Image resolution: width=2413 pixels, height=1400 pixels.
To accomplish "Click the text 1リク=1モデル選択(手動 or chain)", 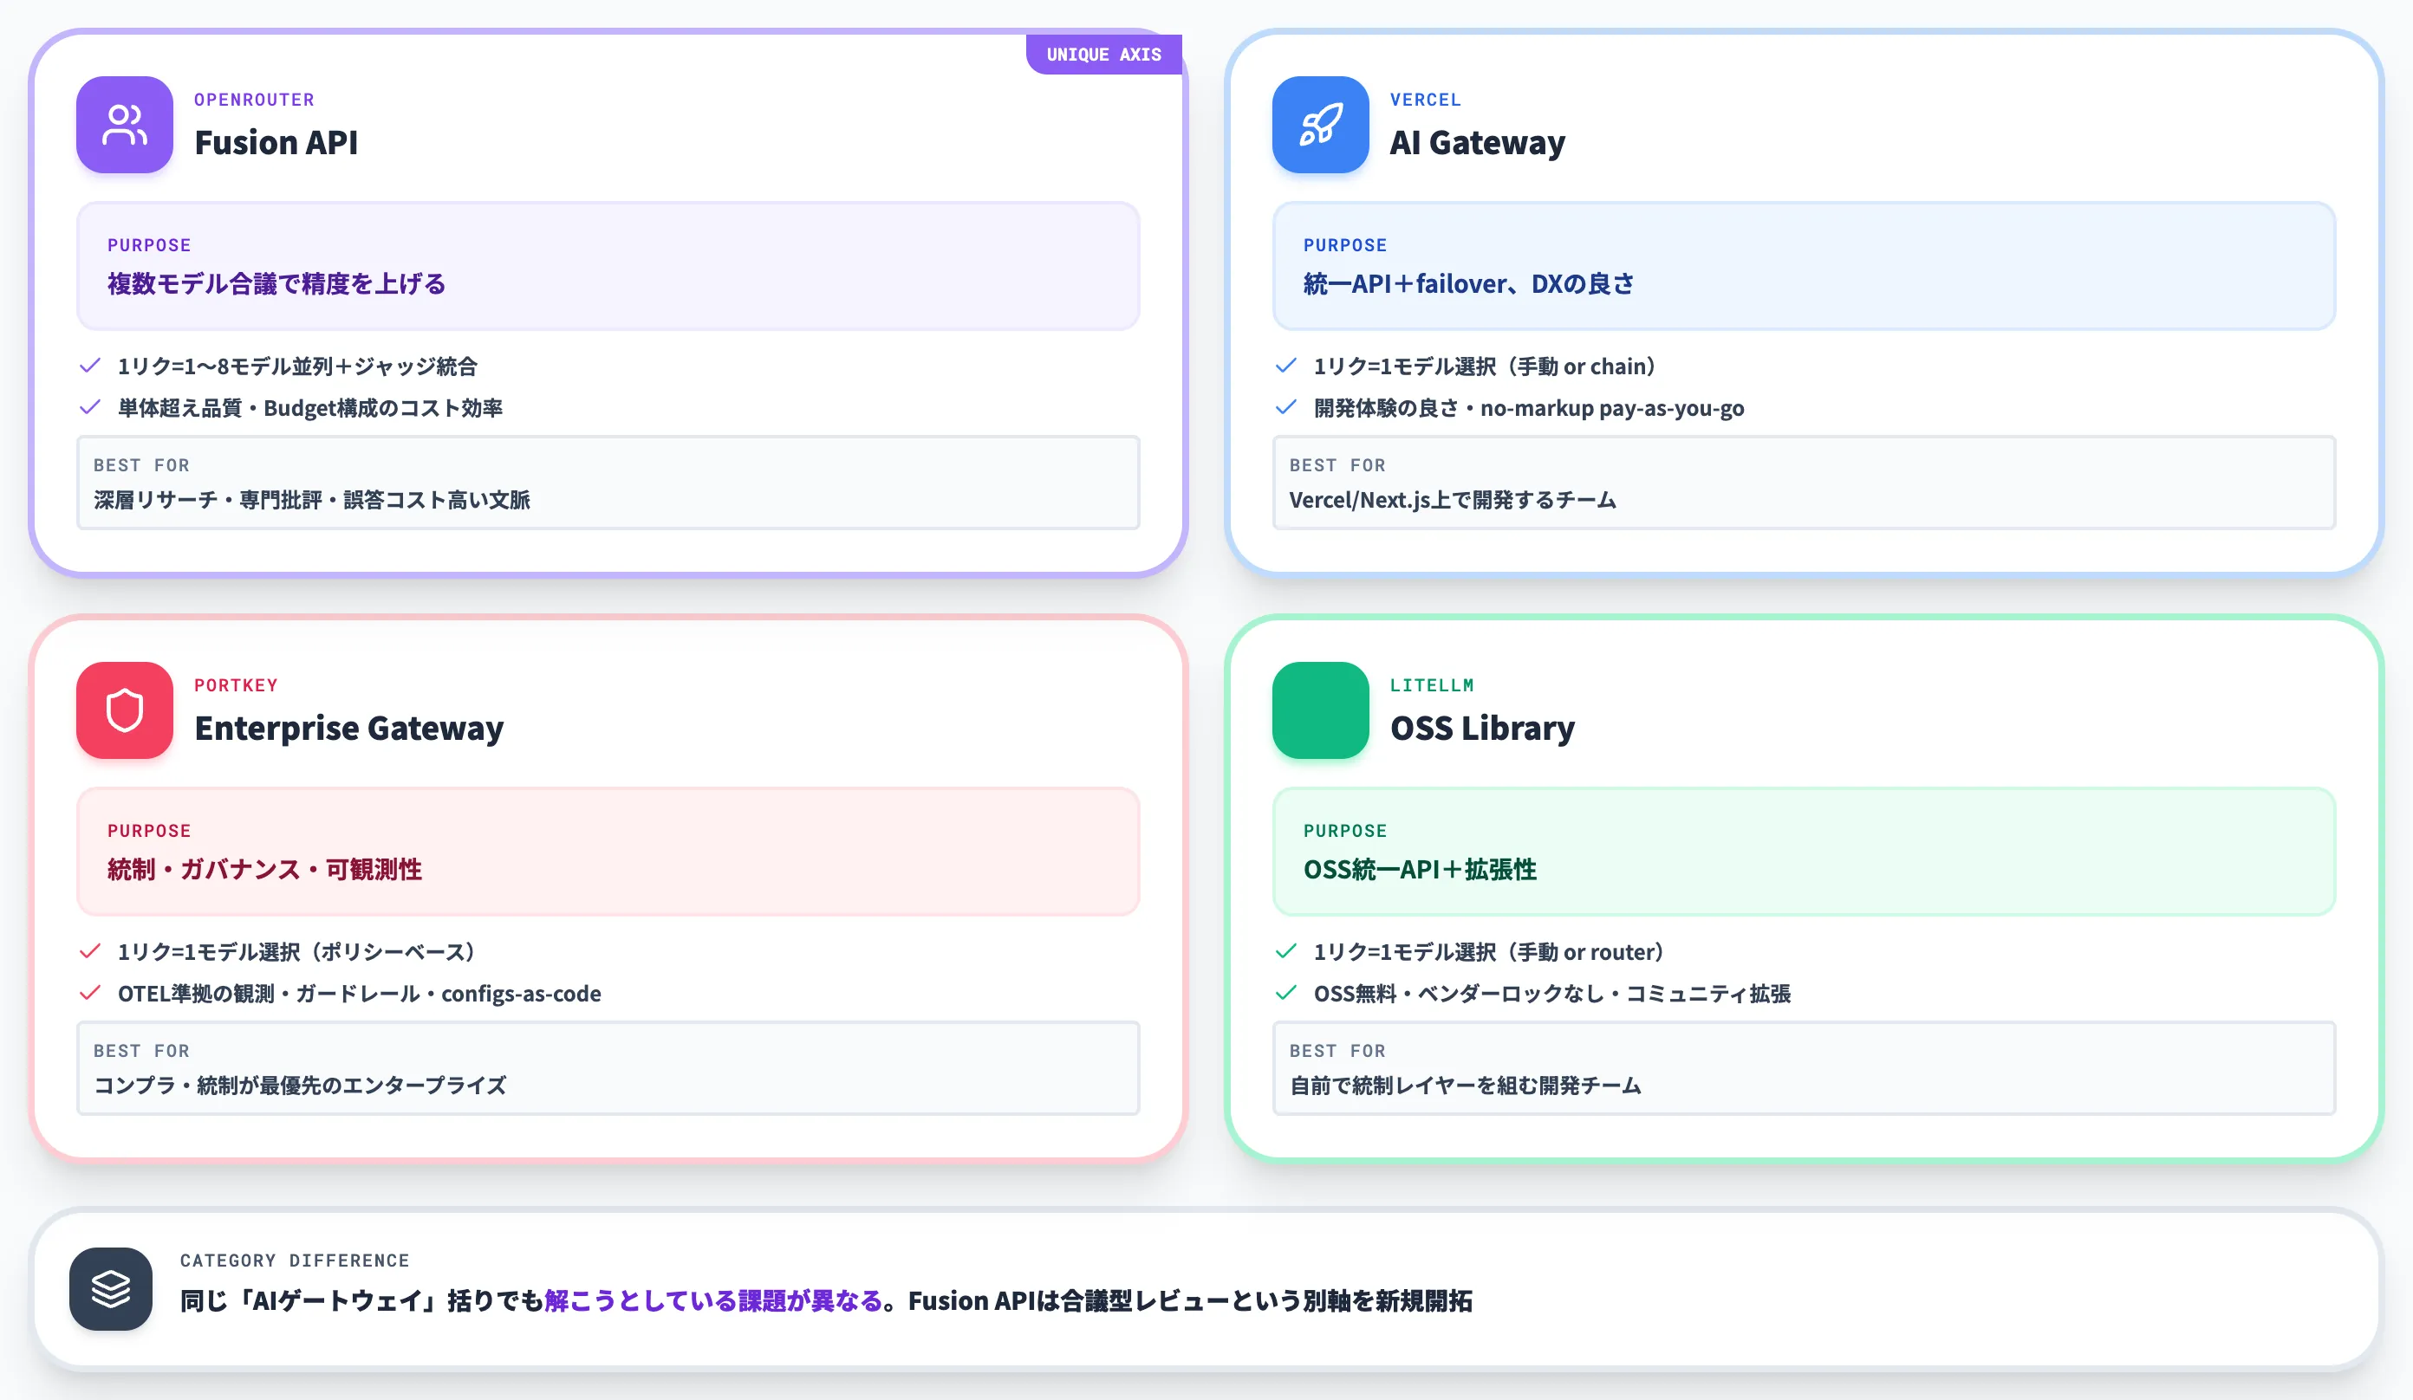I will pos(1484,366).
